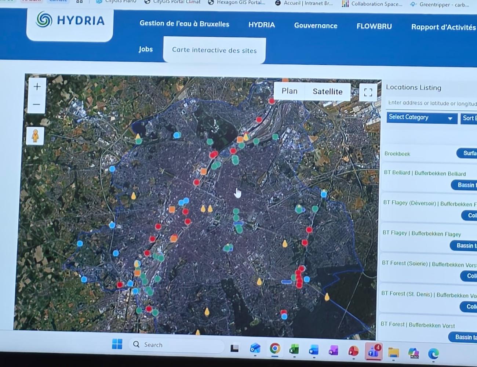Click the Bassin tag under BT Flagey | Bufferbekken Flagey
Image resolution: width=477 pixels, height=367 pixels.
[x=463, y=246]
